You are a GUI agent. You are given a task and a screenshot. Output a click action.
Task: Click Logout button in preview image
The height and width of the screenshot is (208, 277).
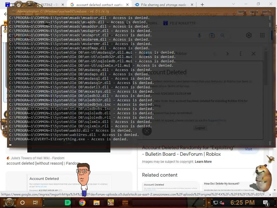200,128
